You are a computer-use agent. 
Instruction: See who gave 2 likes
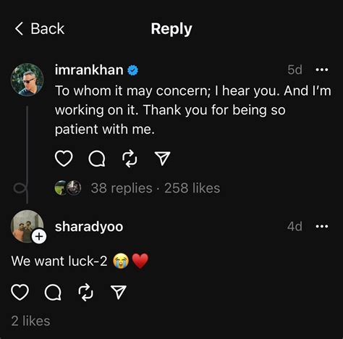click(30, 321)
